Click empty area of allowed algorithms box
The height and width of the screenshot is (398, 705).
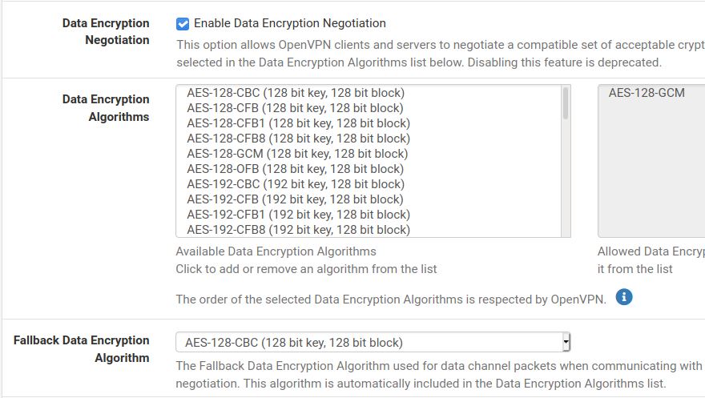[651, 176]
